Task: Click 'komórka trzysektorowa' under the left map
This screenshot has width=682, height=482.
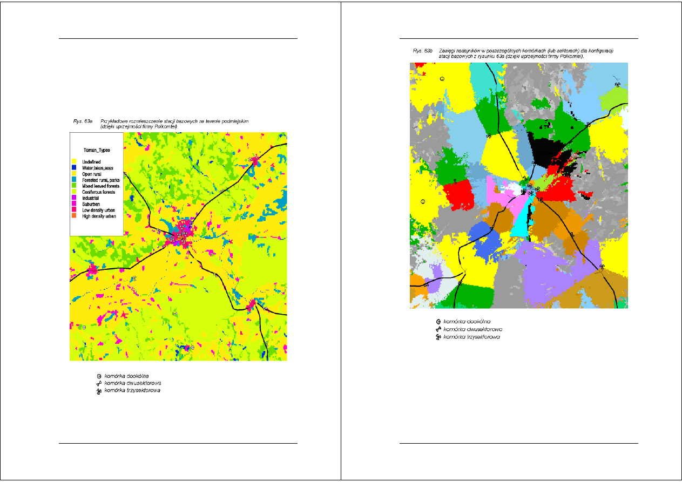Action: [x=132, y=390]
